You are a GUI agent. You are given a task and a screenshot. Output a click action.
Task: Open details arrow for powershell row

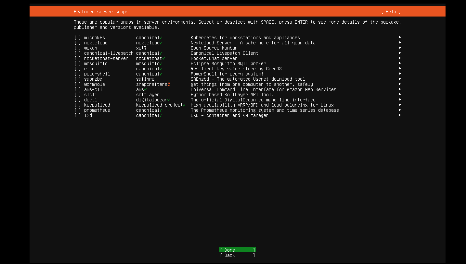point(400,74)
